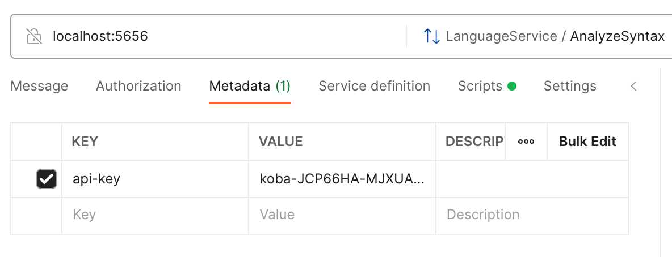Uncheck the api-key metadata checkbox
The image size is (672, 257).
point(47,179)
